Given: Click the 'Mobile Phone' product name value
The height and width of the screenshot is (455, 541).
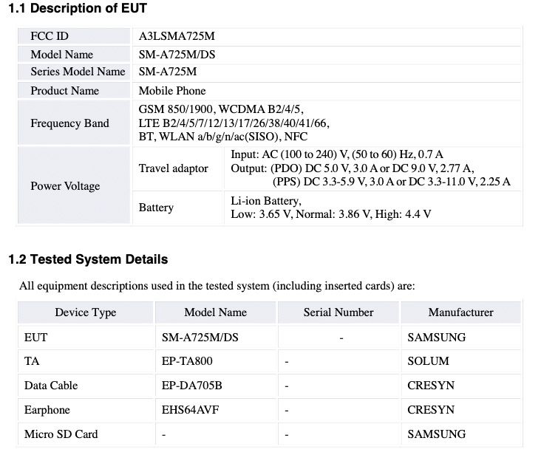Looking at the screenshot, I should (172, 91).
